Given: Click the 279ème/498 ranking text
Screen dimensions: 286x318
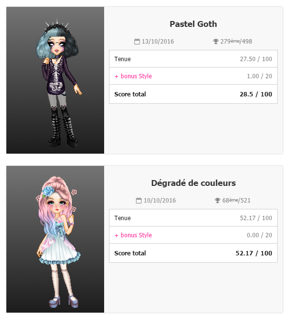Looking at the screenshot, I should tap(236, 42).
